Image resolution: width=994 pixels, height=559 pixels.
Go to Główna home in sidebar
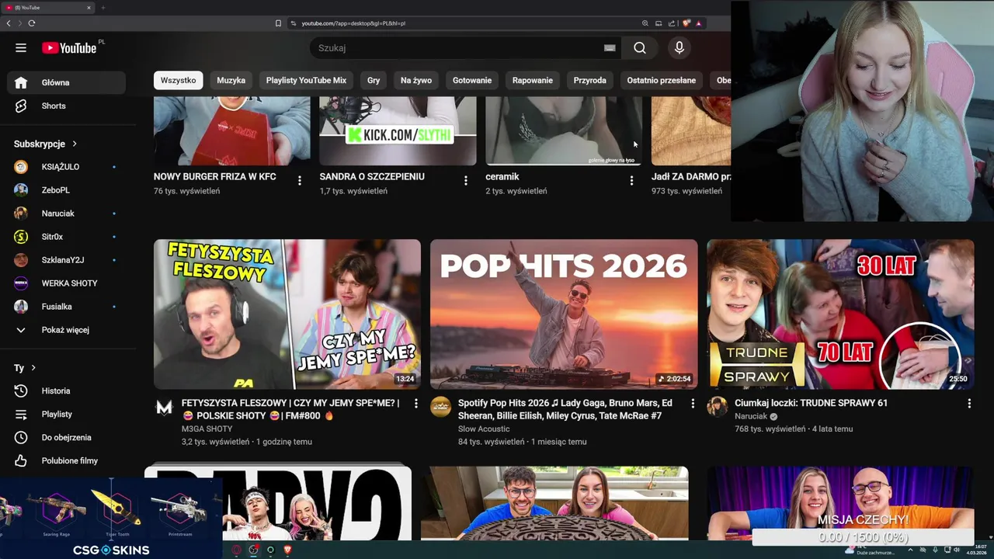66,82
